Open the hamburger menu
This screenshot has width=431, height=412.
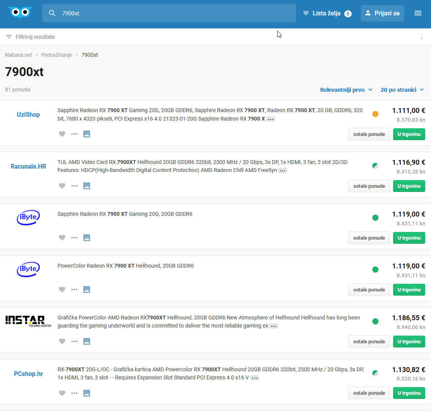(418, 13)
